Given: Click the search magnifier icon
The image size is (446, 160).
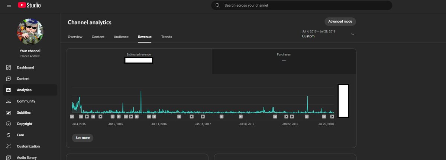Looking at the screenshot, I should (x=218, y=6).
